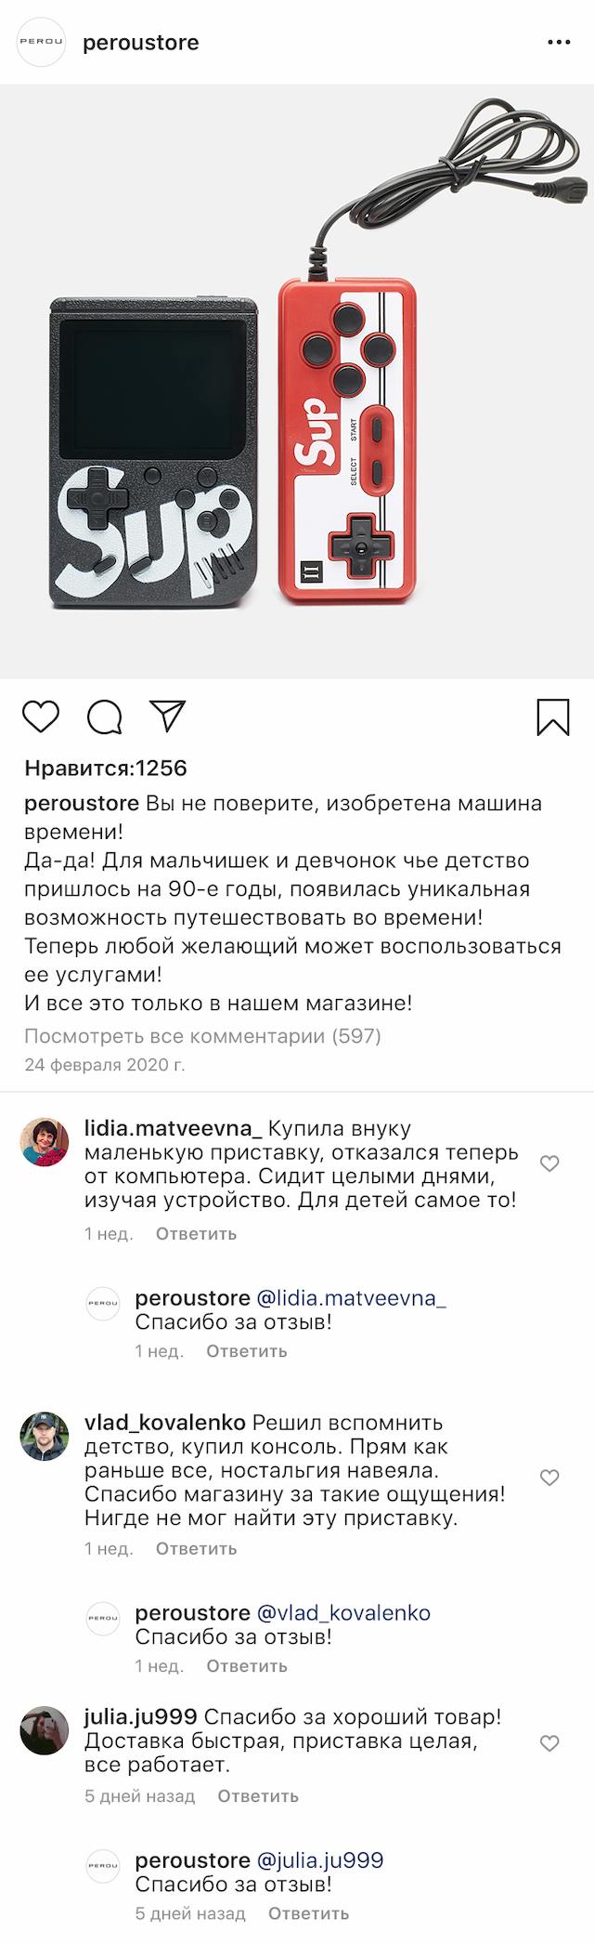Like the peroustore post with heart icon

click(x=40, y=716)
